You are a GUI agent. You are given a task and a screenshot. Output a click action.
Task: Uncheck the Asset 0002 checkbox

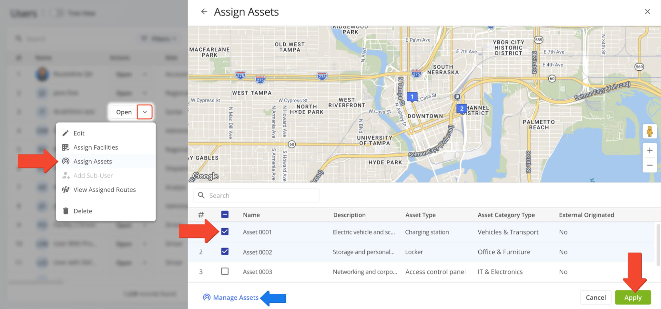pos(225,252)
